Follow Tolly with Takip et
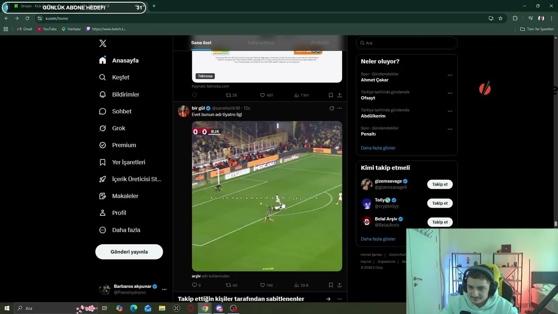The image size is (558, 314). [440, 203]
